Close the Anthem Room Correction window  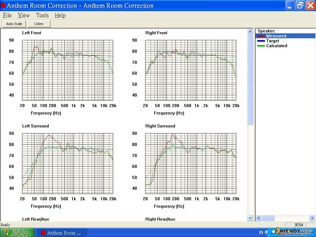[x=310, y=6]
